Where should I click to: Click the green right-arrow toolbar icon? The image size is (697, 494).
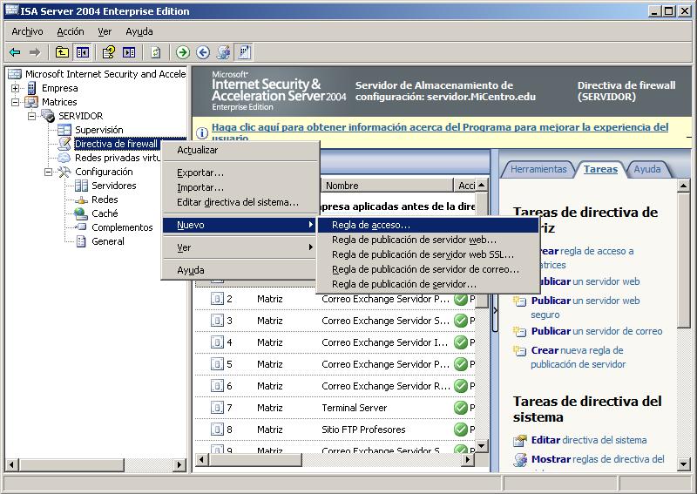183,52
